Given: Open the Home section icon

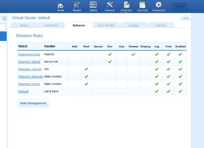Looking at the screenshot, I should 60,6.
